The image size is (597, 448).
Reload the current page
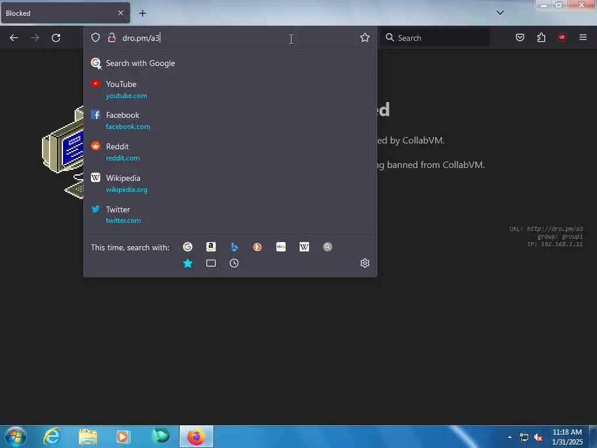click(x=56, y=38)
